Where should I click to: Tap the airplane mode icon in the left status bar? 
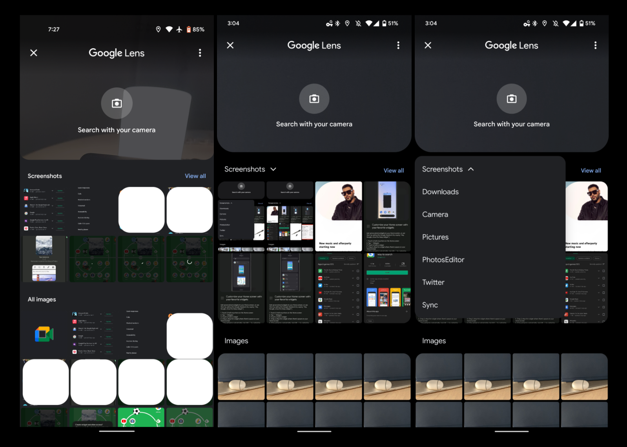coord(179,29)
